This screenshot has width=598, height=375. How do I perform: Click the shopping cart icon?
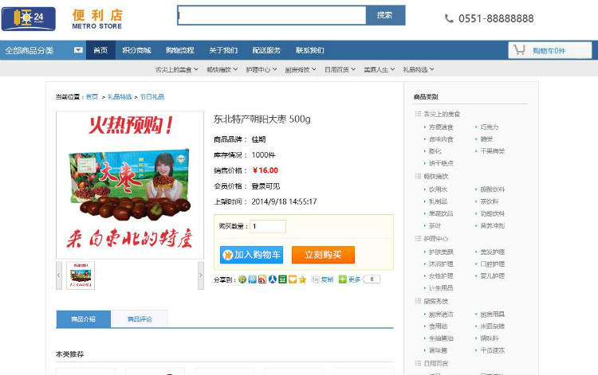point(519,50)
